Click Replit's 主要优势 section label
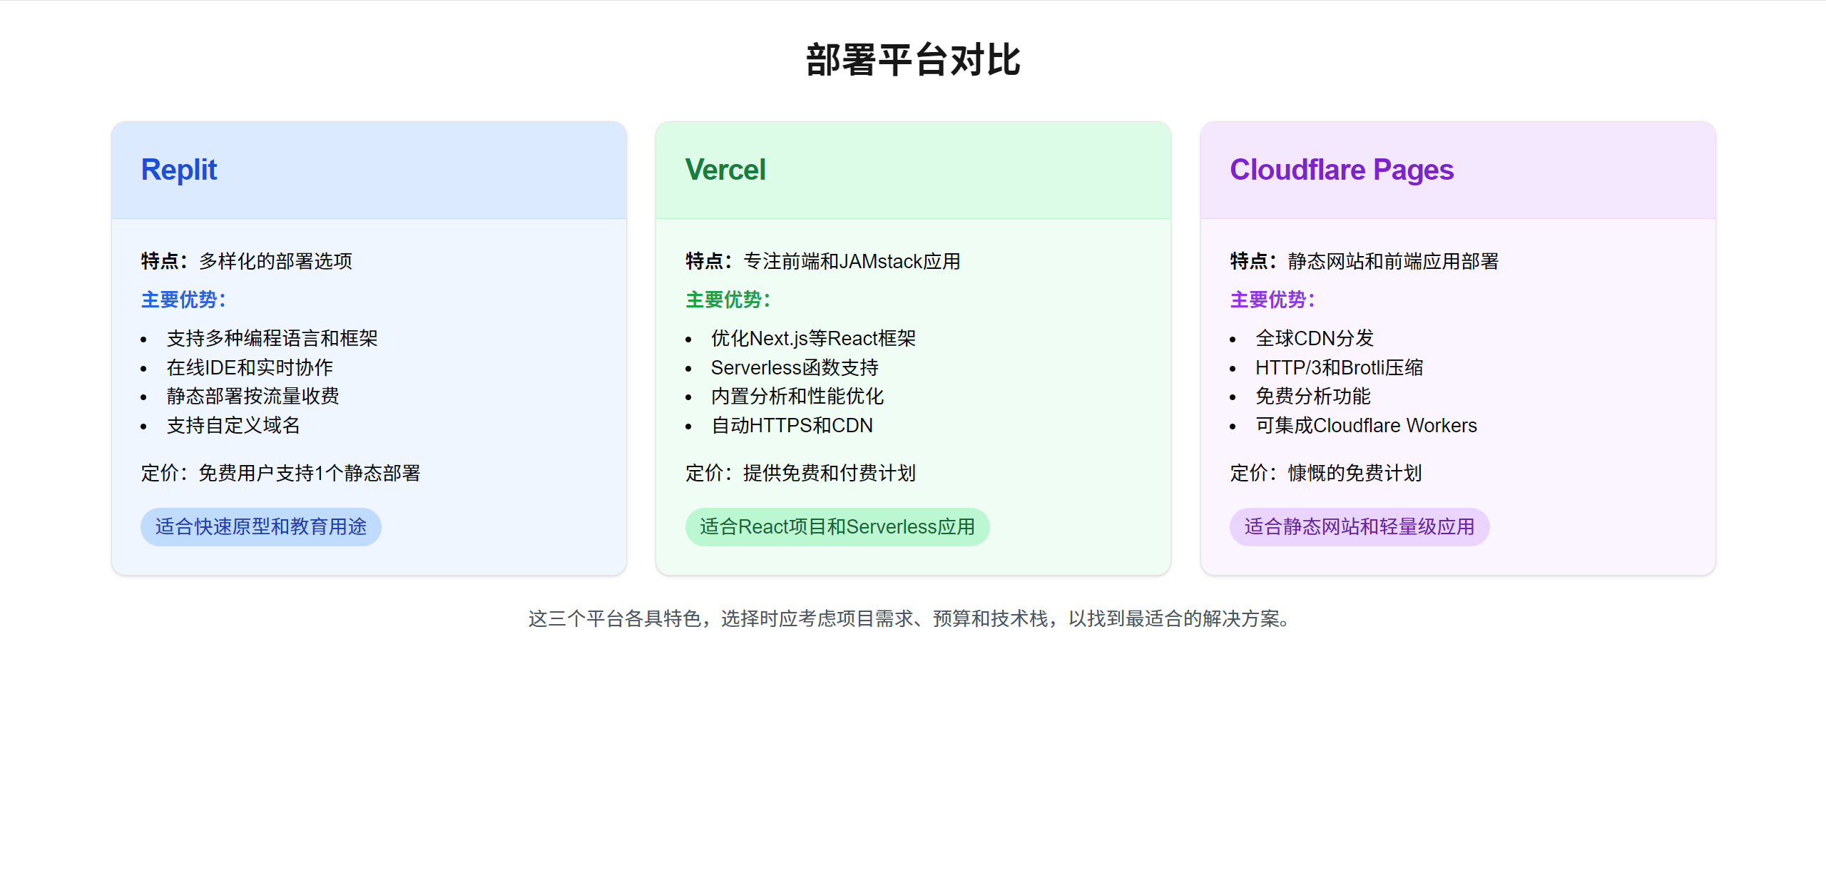The width and height of the screenshot is (1826, 883). pyautogui.click(x=183, y=300)
